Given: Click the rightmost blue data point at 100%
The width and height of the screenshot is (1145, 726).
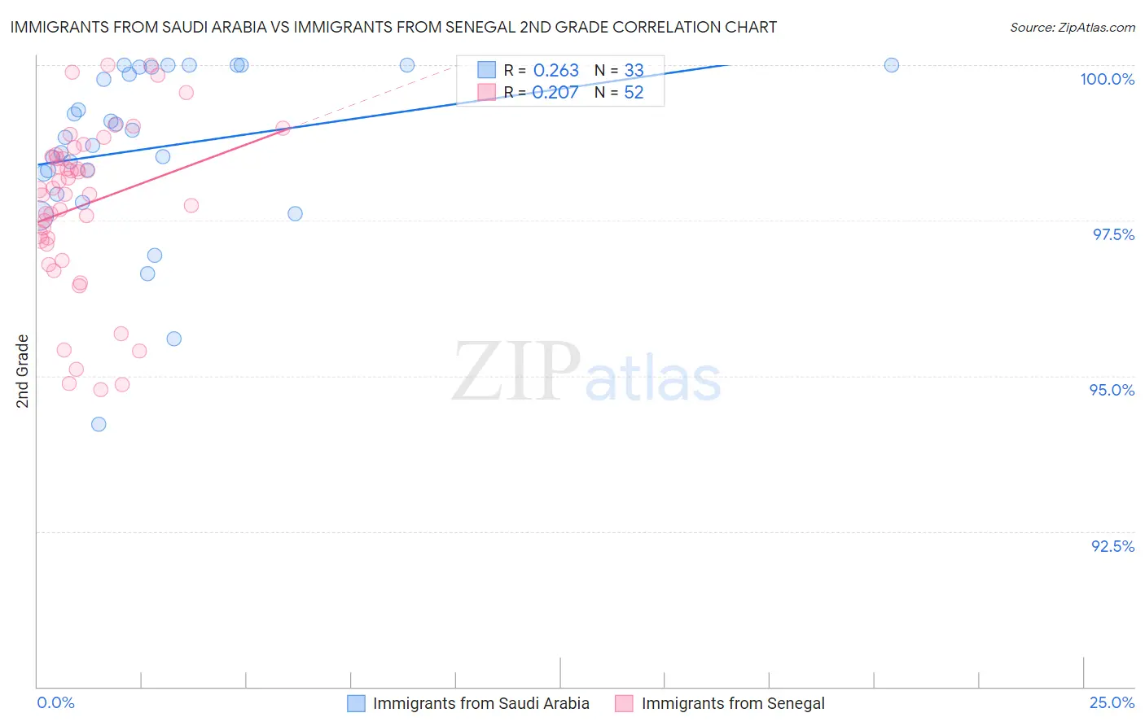Looking at the screenshot, I should click(x=892, y=65).
